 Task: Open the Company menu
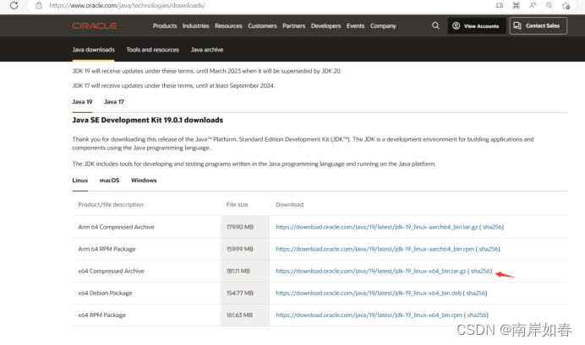(383, 25)
